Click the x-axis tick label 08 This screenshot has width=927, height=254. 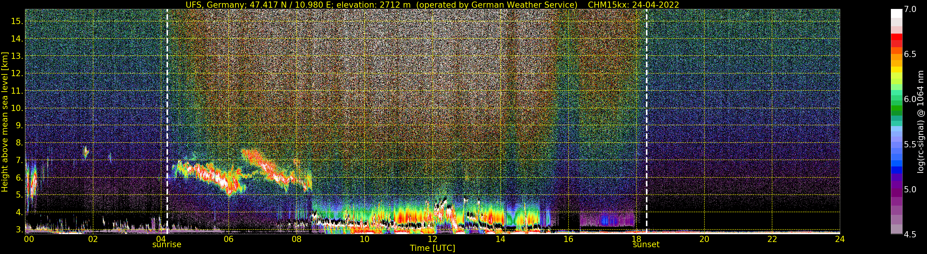(x=297, y=239)
